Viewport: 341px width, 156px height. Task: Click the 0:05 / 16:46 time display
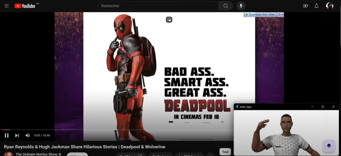click(x=42, y=135)
